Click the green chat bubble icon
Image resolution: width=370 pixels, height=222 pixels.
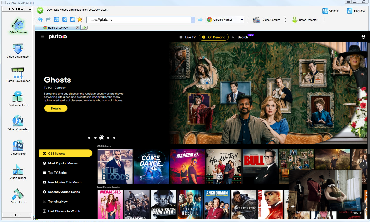(40, 10)
